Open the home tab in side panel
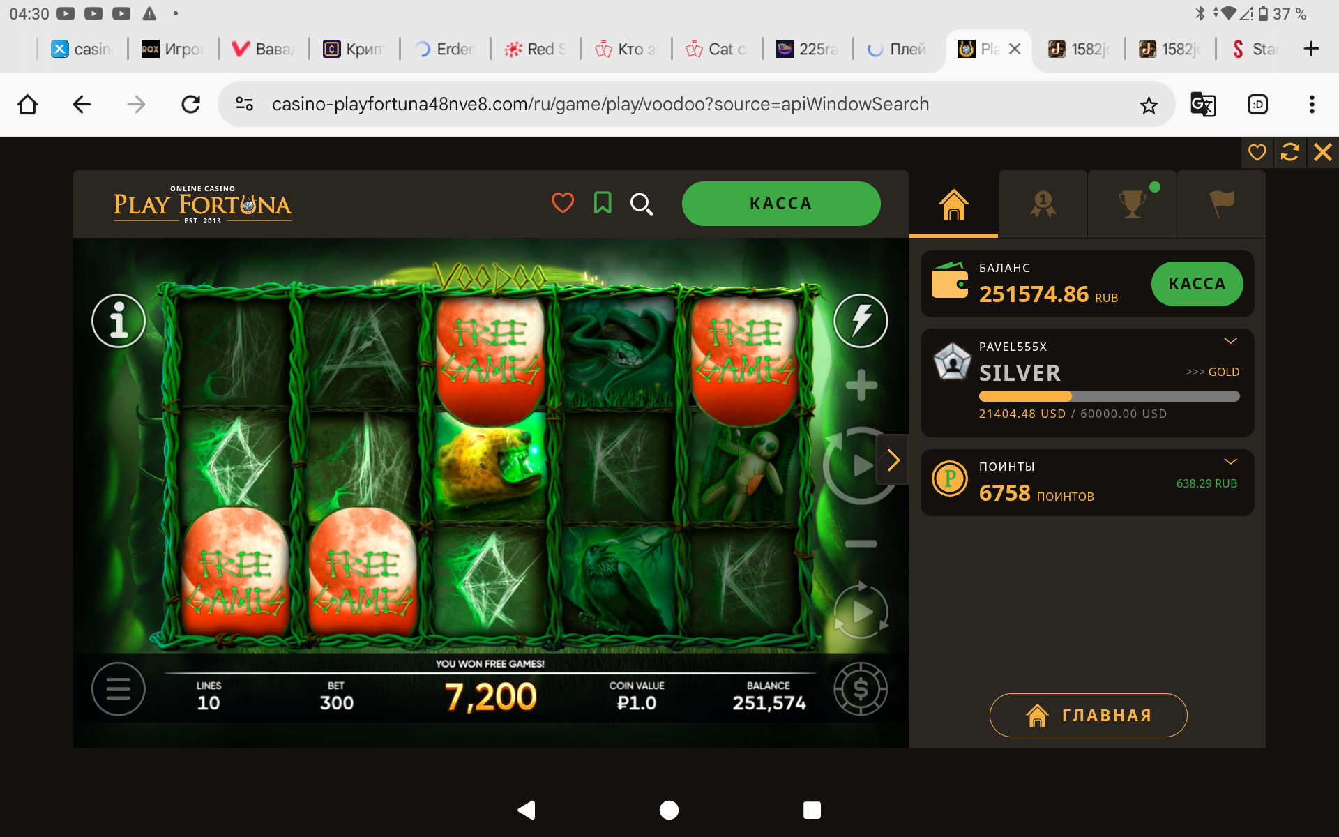The height and width of the screenshot is (837, 1339). point(953,204)
